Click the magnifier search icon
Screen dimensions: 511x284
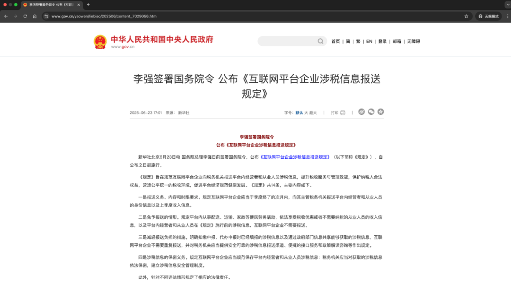[x=321, y=41]
